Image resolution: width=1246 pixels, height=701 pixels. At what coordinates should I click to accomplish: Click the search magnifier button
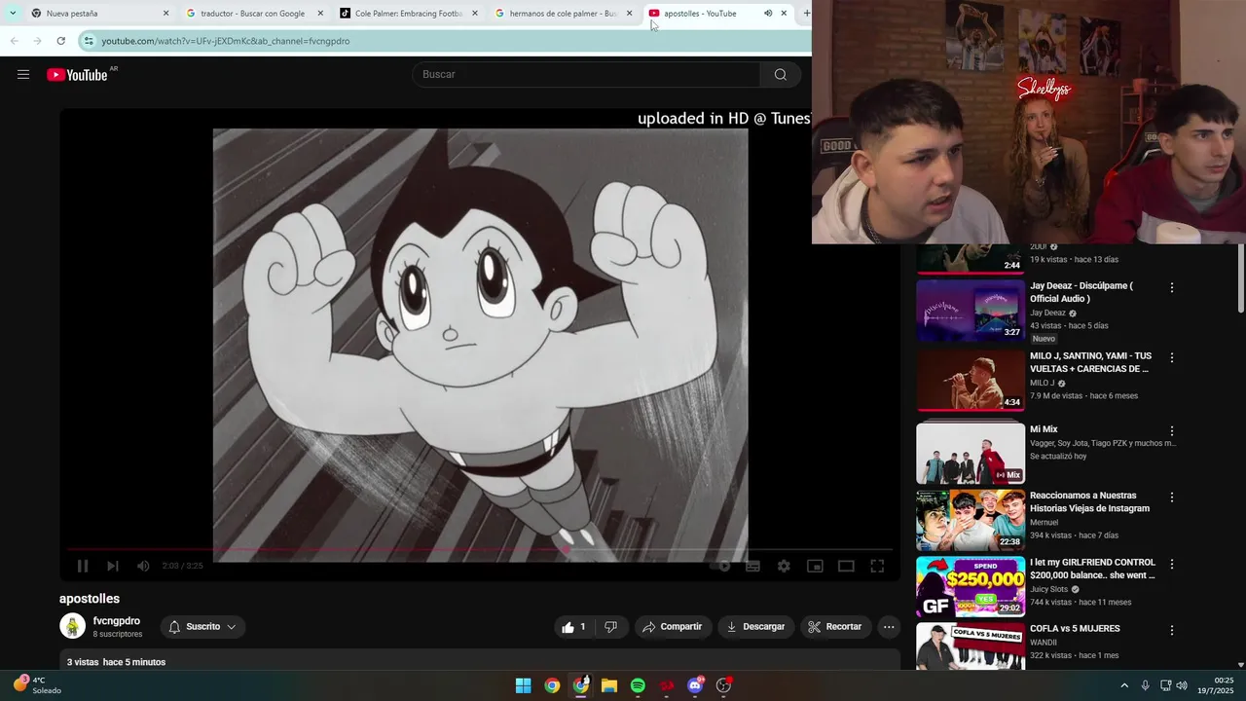coord(780,75)
